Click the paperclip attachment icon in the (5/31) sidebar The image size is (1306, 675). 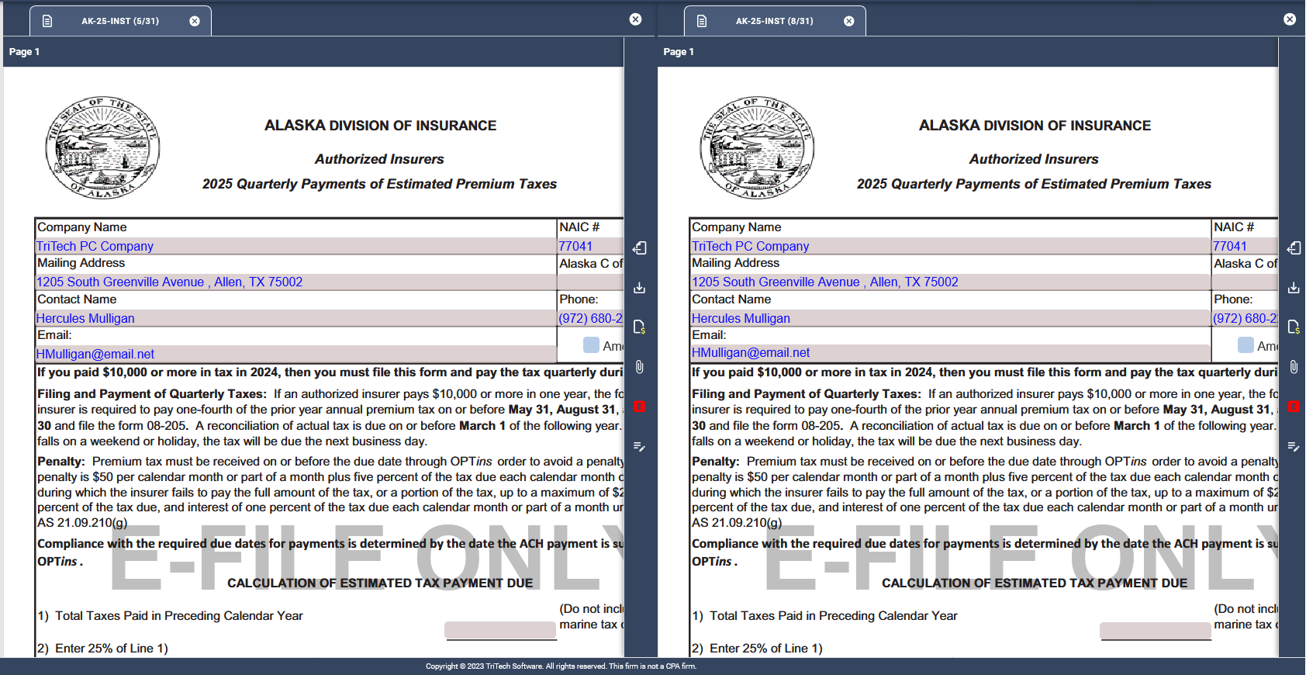click(640, 367)
